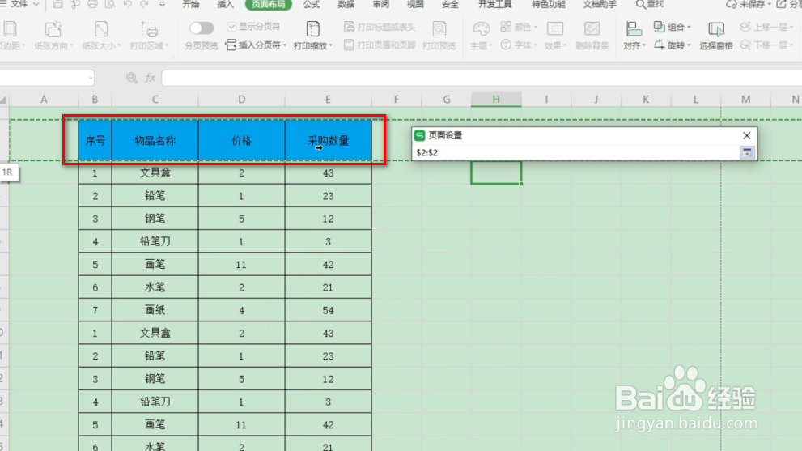Click 打印标题或表头 print titles button
The width and height of the screenshot is (802, 451).
point(380,27)
